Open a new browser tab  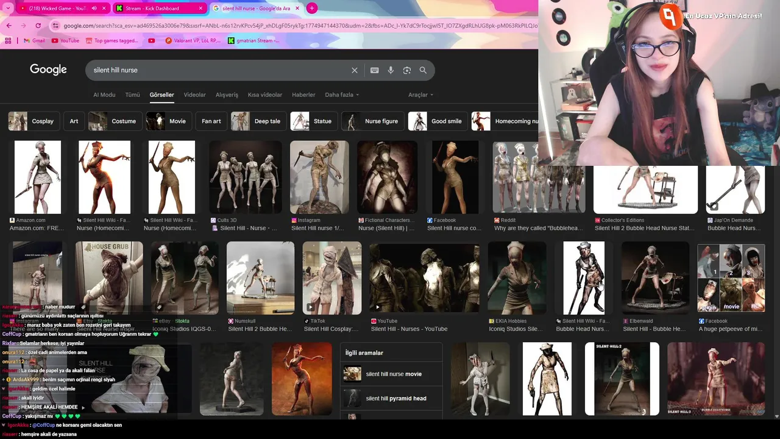pos(312,9)
